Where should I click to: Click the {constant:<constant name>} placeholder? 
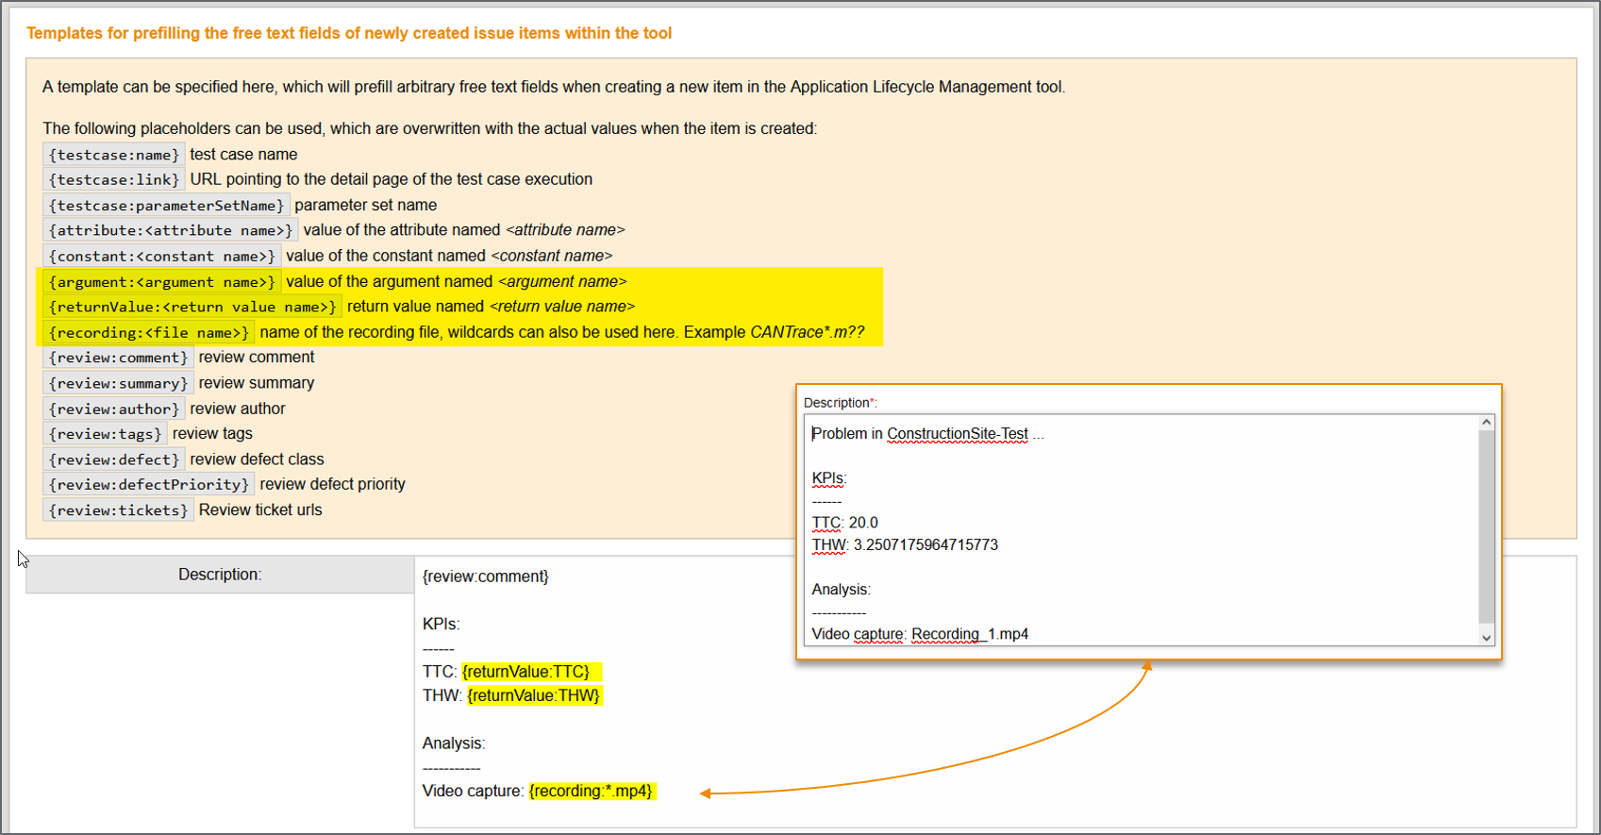pos(161,257)
